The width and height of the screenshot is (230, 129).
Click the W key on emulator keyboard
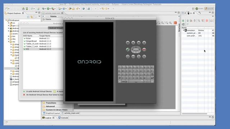(x=123, y=71)
